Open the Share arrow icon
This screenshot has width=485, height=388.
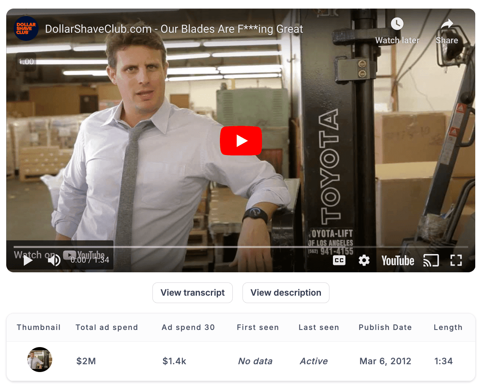pyautogui.click(x=447, y=24)
